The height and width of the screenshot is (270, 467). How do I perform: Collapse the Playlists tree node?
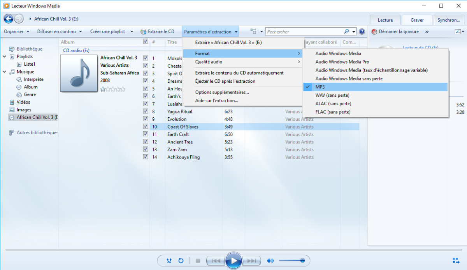pyautogui.click(x=5, y=57)
